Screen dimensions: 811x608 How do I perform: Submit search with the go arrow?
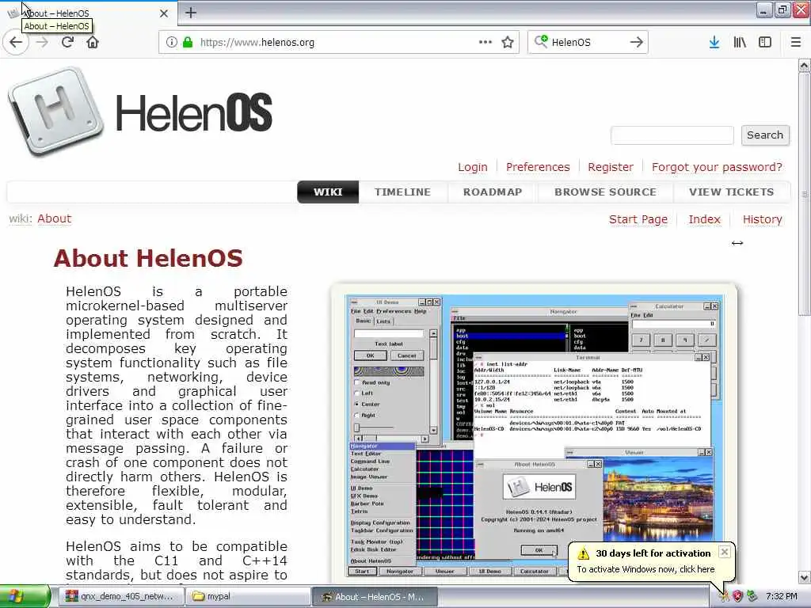point(637,43)
